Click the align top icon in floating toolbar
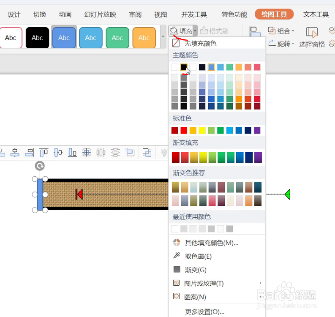This screenshot has height=317, width=335. pos(44,152)
